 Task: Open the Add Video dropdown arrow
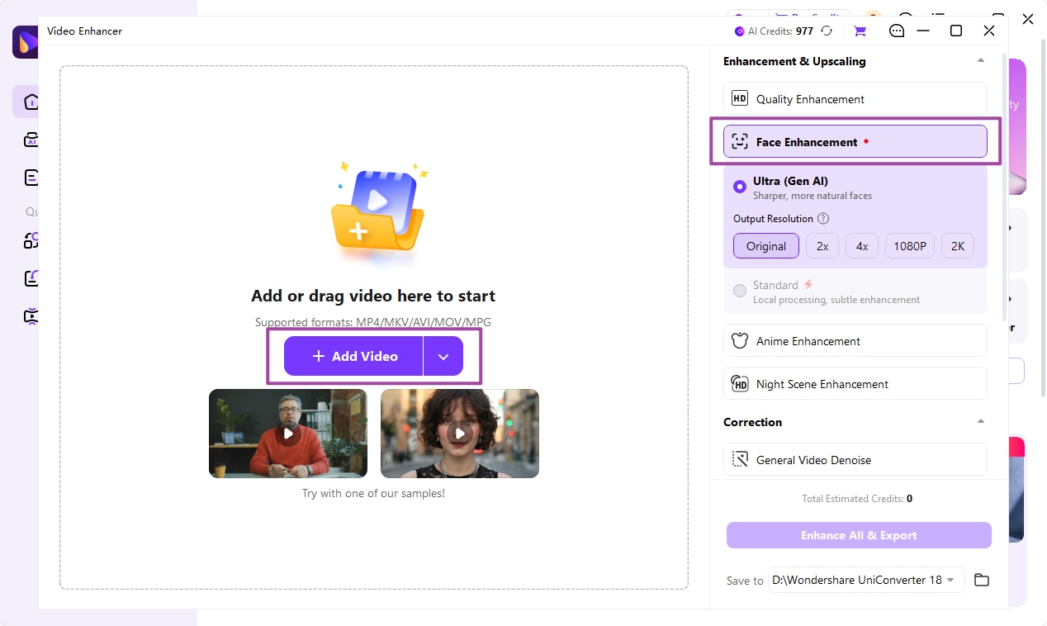click(443, 356)
